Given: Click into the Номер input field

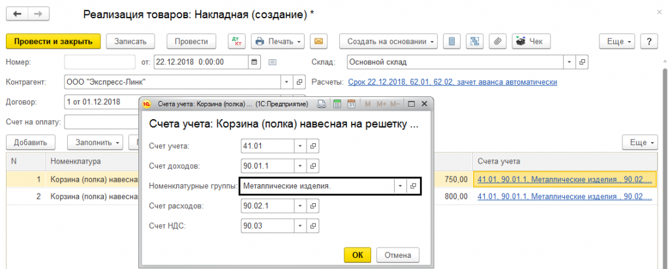Looking at the screenshot, I should pyautogui.click(x=99, y=62).
